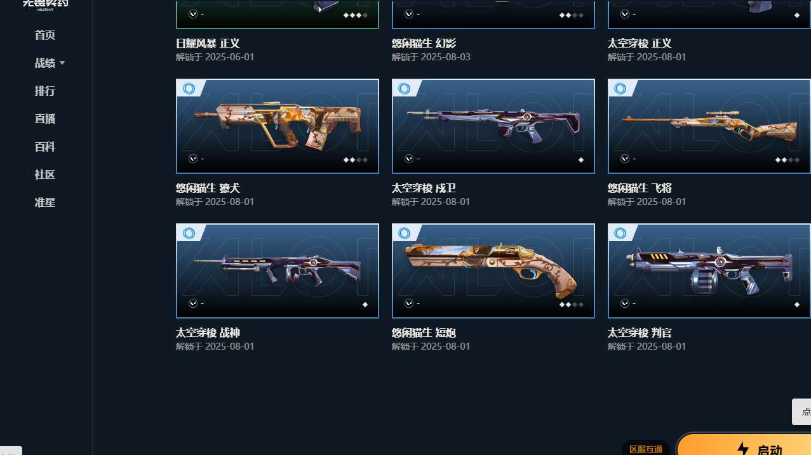The height and width of the screenshot is (455, 811).
Task: Click the Valorant points icon on 短炮 card
Action: [409, 303]
